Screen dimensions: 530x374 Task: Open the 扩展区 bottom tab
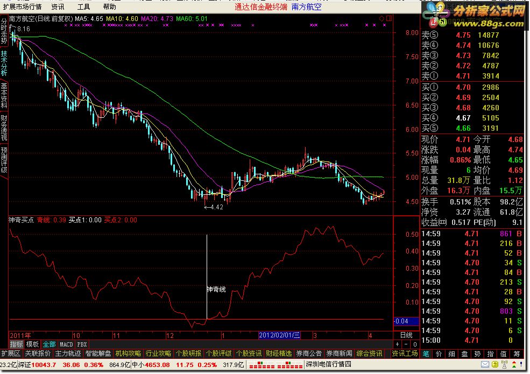(x=11, y=354)
